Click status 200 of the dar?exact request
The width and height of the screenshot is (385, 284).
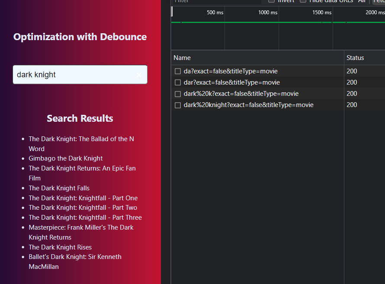tap(352, 82)
